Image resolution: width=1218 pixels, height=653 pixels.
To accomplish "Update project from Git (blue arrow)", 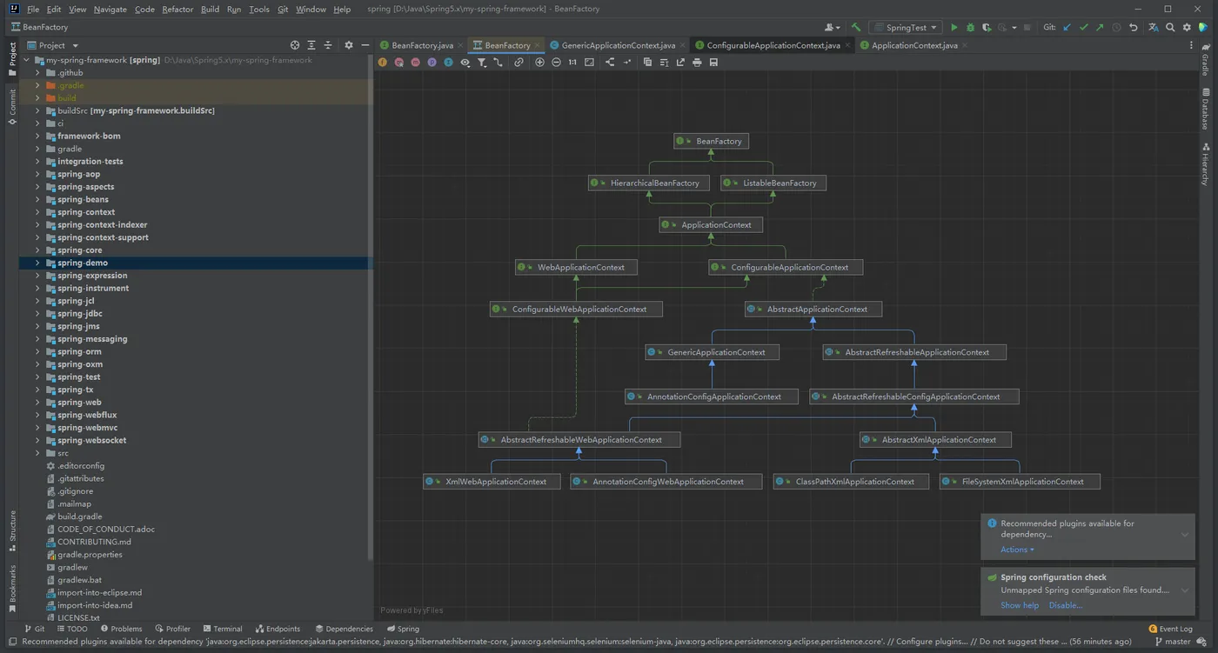I will (1067, 27).
